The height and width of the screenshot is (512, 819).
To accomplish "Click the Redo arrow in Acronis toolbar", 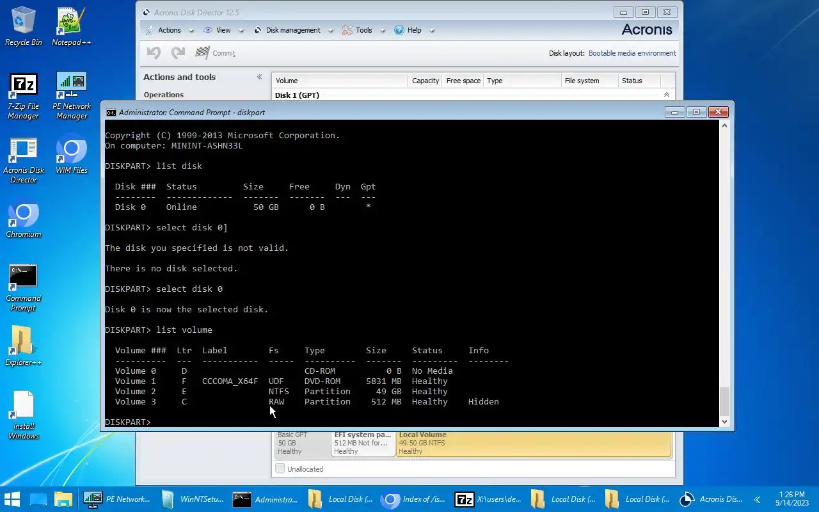I will click(x=178, y=53).
